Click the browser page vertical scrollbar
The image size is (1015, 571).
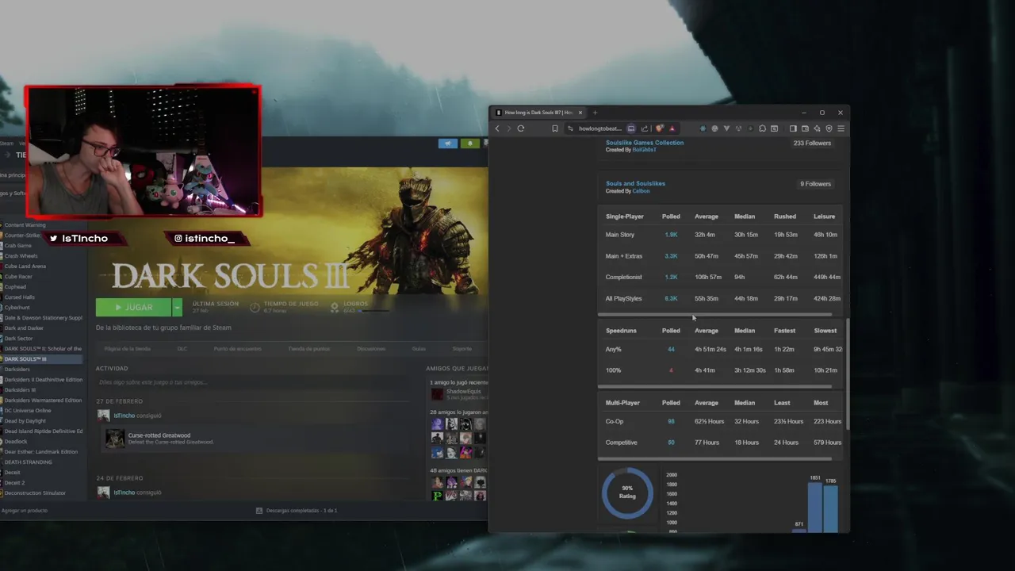(847, 374)
